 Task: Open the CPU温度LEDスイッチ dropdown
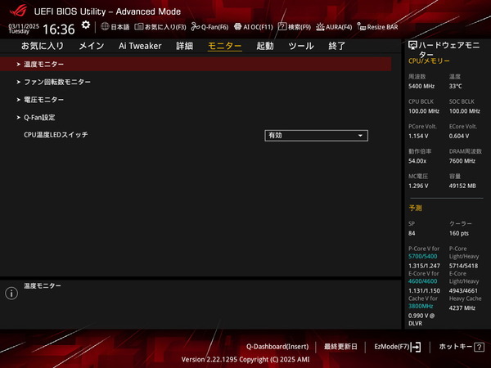[x=316, y=135]
